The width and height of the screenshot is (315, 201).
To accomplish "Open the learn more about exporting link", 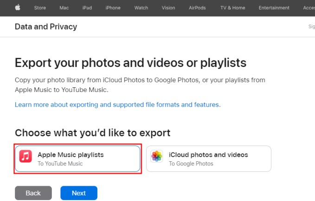I will [x=117, y=105].
